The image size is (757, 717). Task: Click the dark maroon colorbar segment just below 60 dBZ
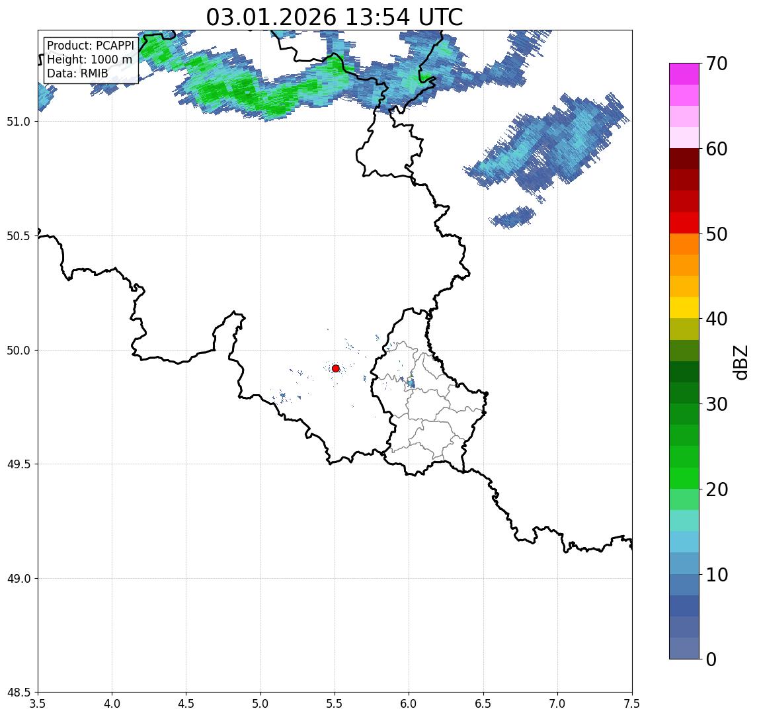tap(684, 159)
